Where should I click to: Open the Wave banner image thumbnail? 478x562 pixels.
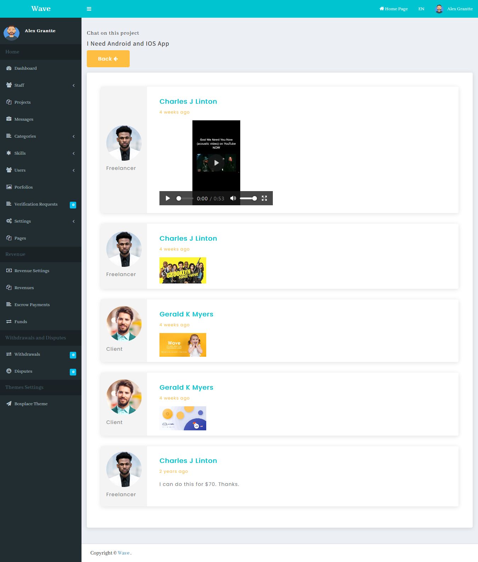183,345
